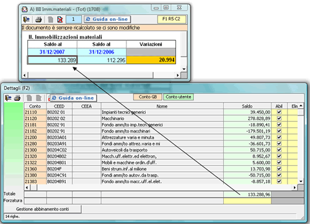This screenshot has height=224, width=310.
Task: Toggle Abil checkbox for Fondi amm/to autov.da trasp.
Action: point(279,175)
